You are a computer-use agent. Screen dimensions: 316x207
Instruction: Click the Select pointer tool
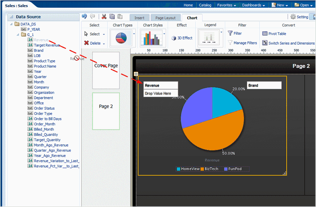[x=92, y=34]
